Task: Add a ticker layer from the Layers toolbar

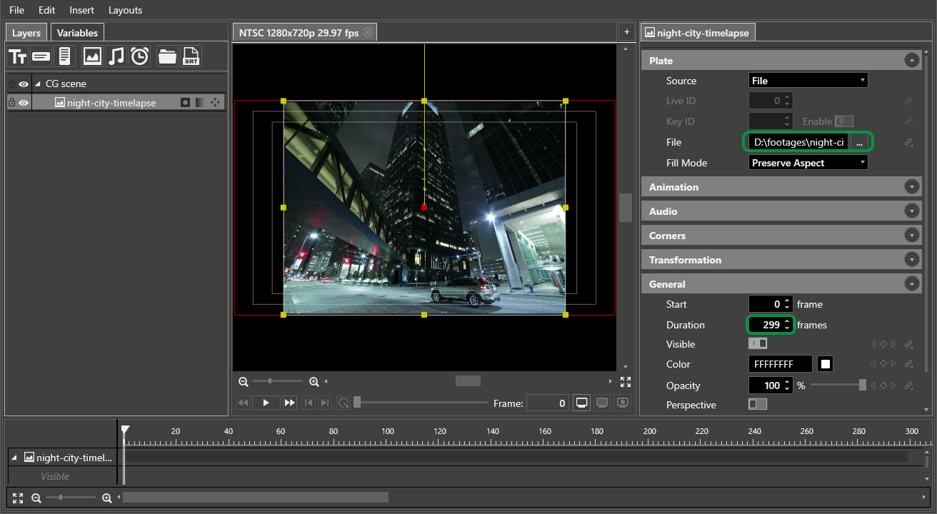Action: click(41, 56)
